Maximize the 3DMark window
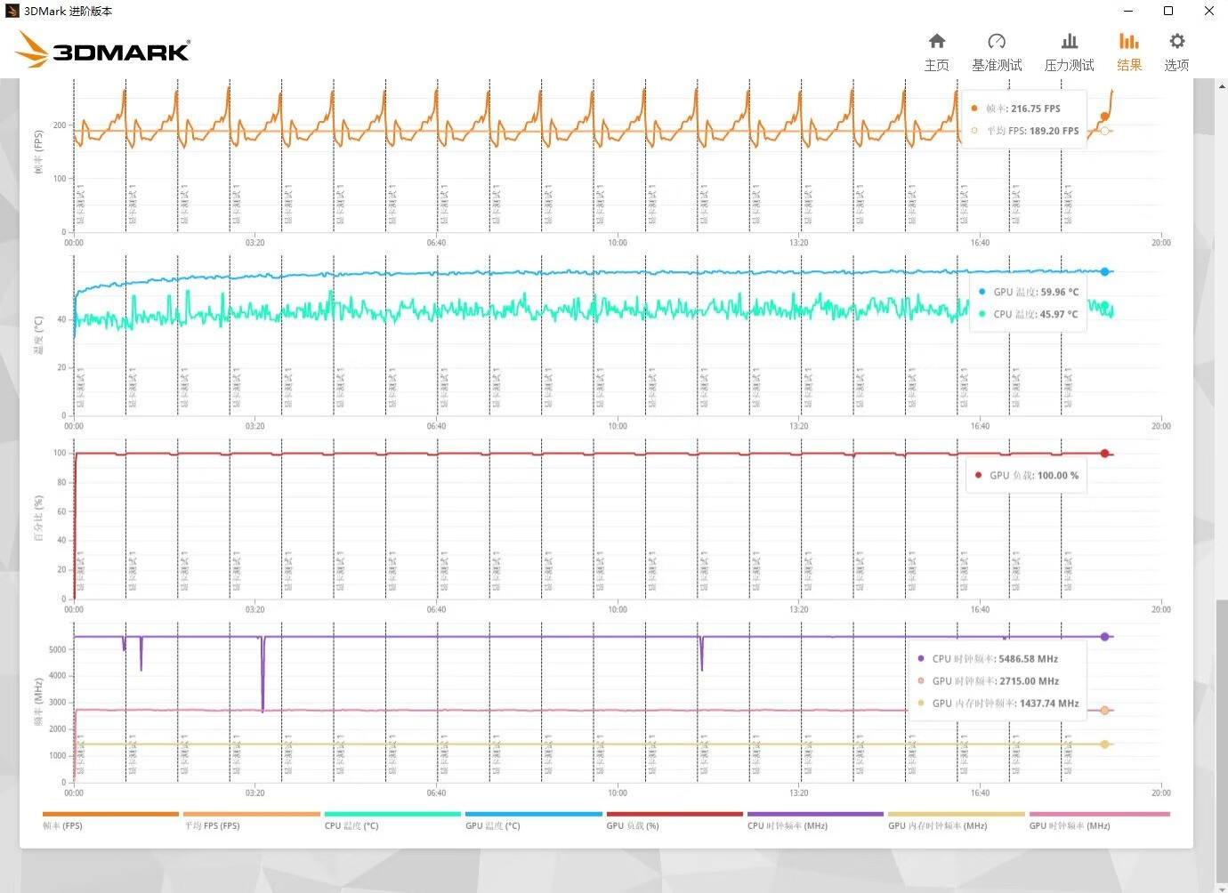Screen dimensions: 1228x893 (1168, 11)
